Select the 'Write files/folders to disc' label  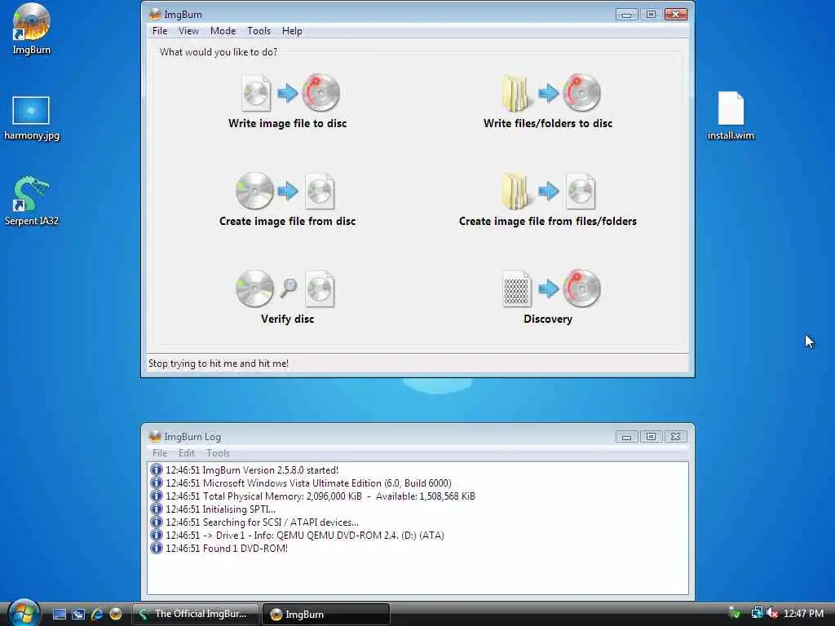(548, 124)
